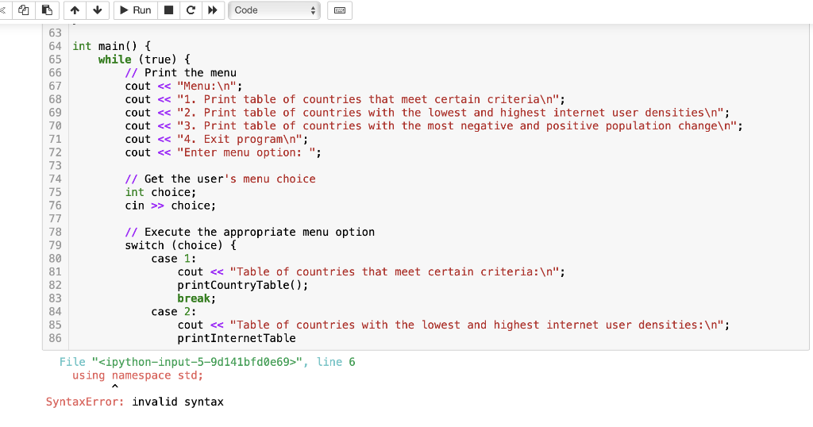This screenshot has height=427, width=813.
Task: Copy selected cells icon
Action: click(x=23, y=10)
